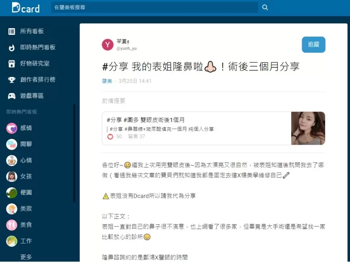Click the 在醫美板搜尋 search field
Image resolution: width=350 pixels, height=262 pixels.
[154, 7]
